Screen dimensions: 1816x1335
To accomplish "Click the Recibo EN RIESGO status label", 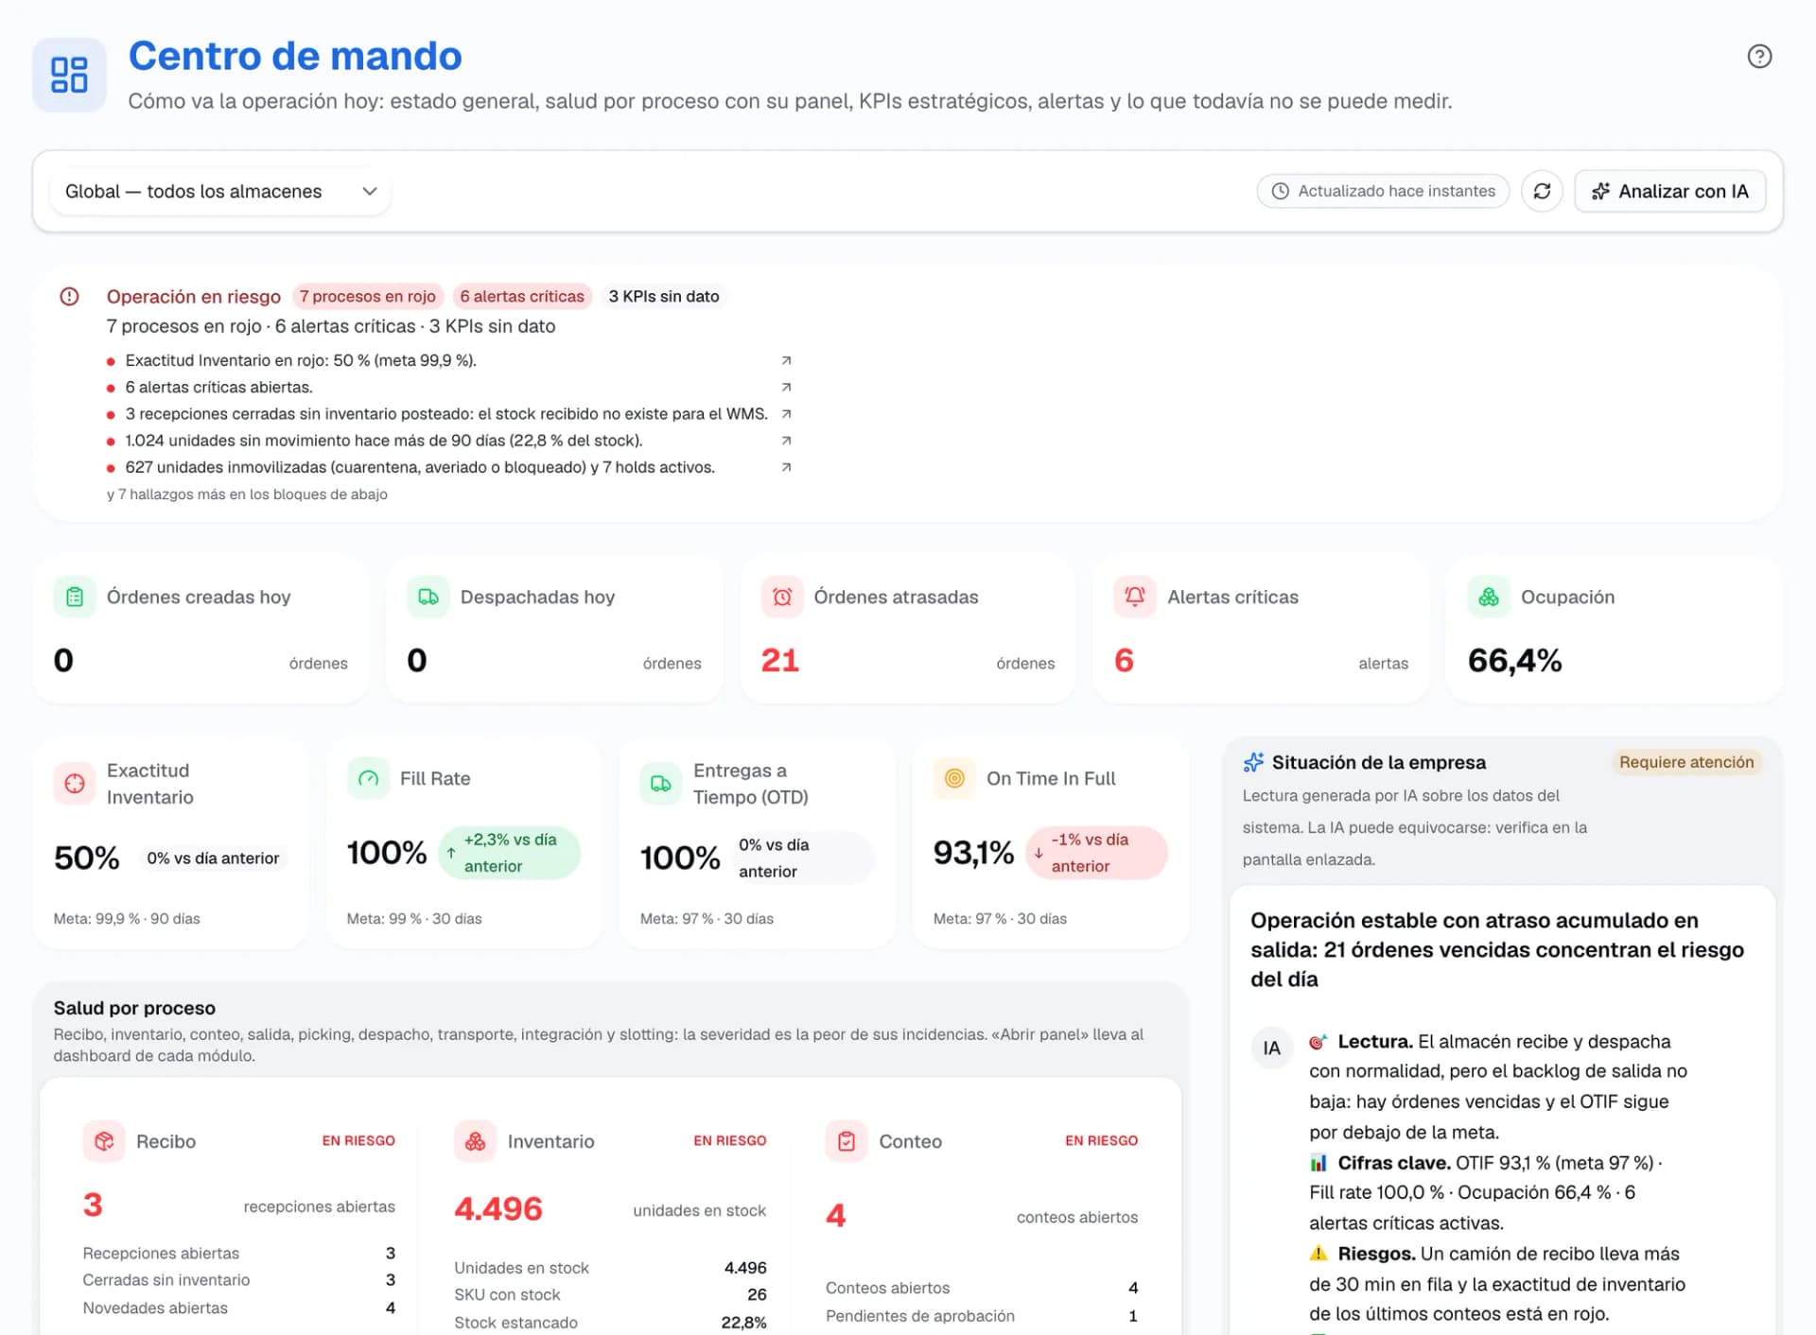I will click(358, 1141).
